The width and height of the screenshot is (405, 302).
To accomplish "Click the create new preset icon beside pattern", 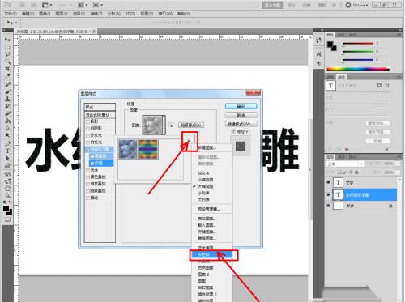I will tap(172, 125).
